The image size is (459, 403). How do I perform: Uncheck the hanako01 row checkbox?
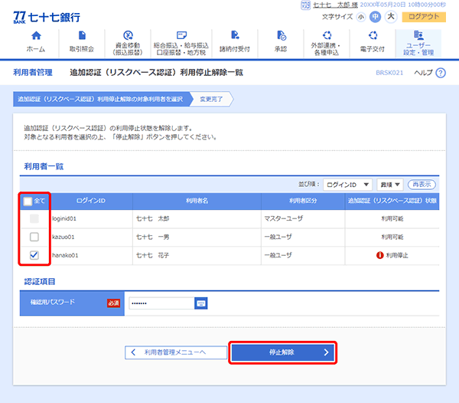tap(34, 255)
